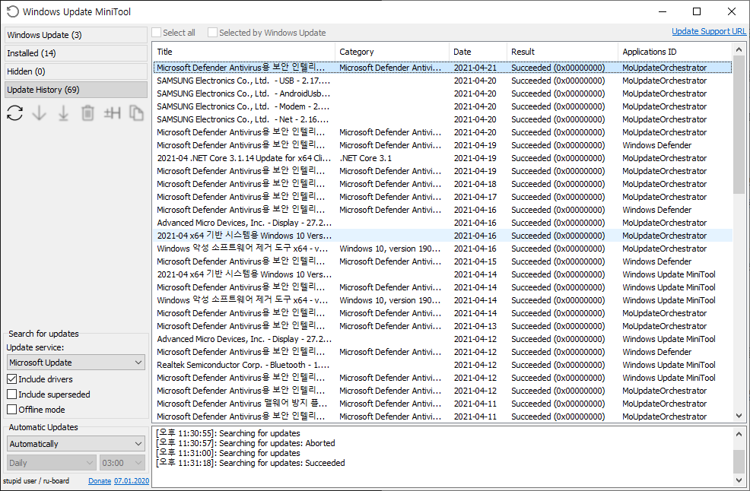Uncheck Include drivers option
This screenshot has width=750, height=491.
tap(12, 379)
